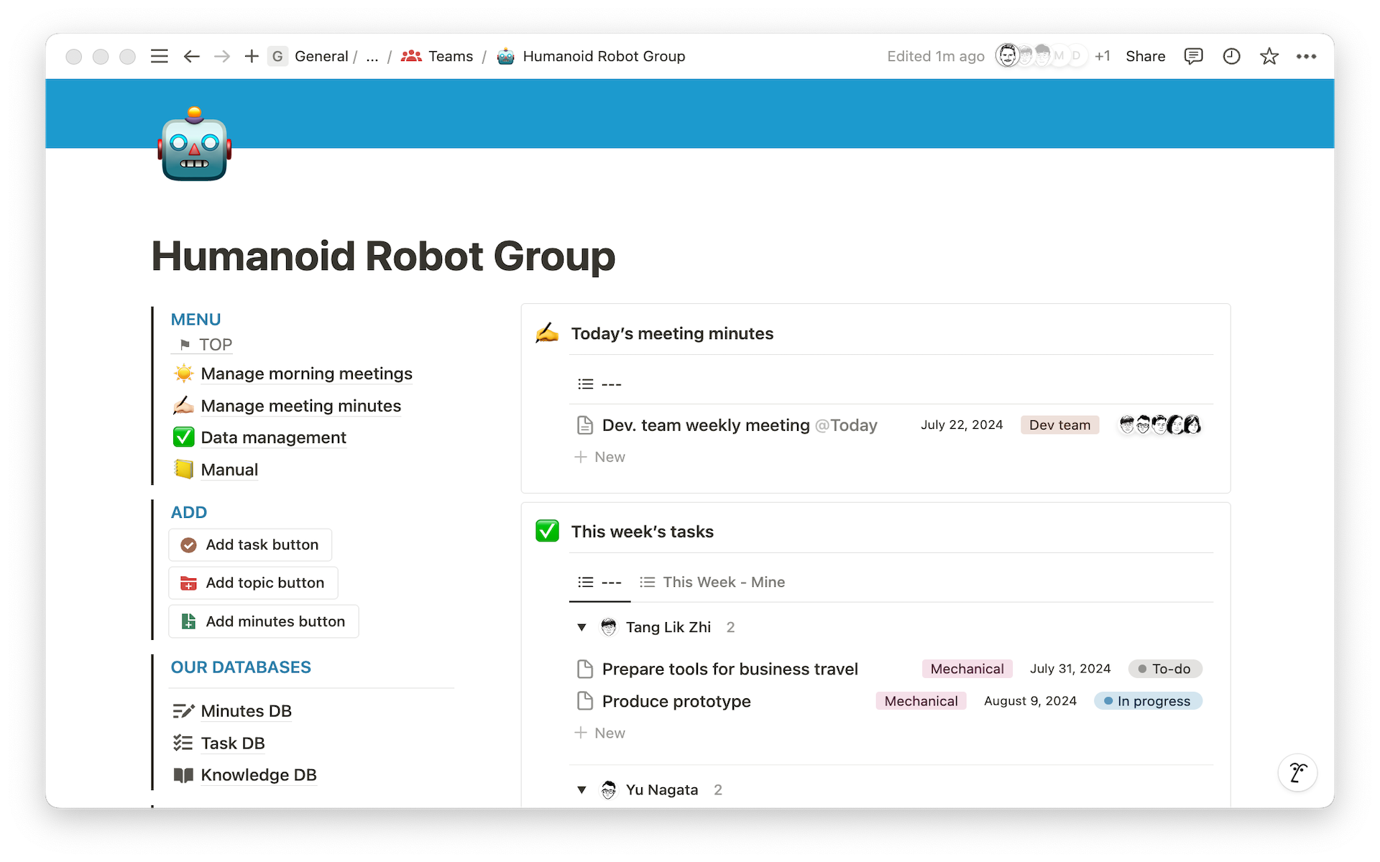Open the Task DB link
This screenshot has height=862, width=1380.
tap(232, 743)
